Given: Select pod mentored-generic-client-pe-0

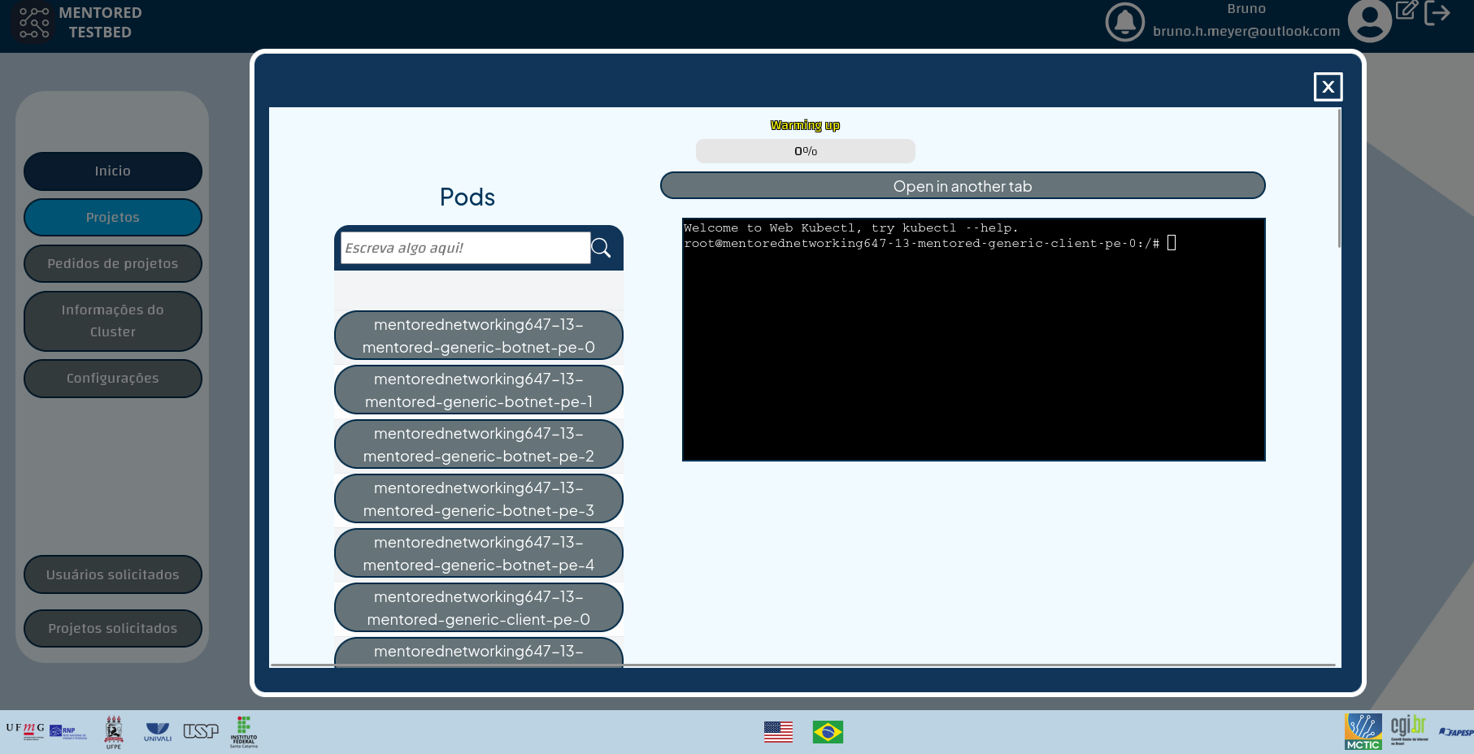Looking at the screenshot, I should point(478,607).
